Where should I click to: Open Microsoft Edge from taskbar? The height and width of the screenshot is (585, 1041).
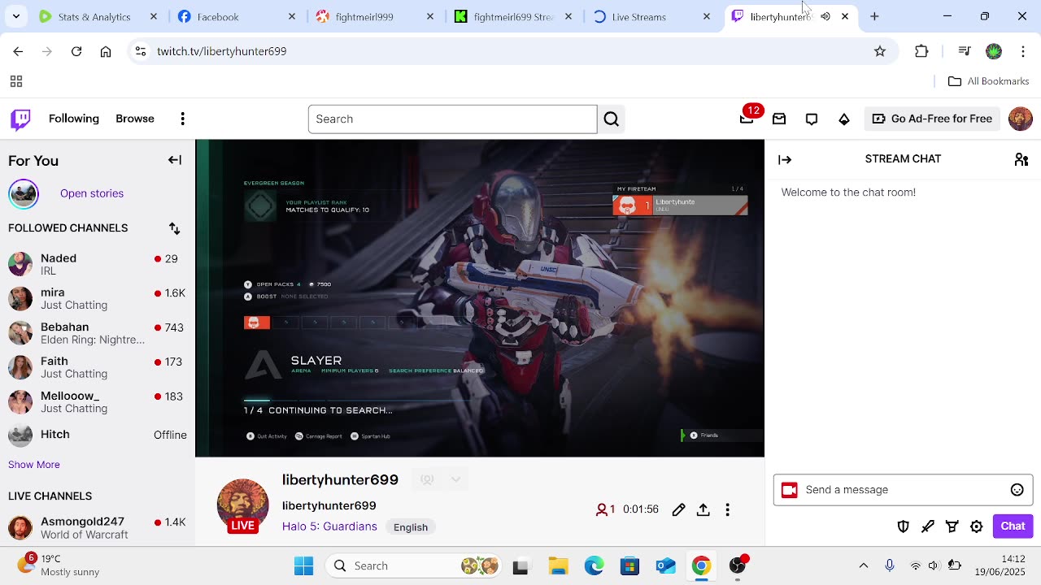point(594,565)
